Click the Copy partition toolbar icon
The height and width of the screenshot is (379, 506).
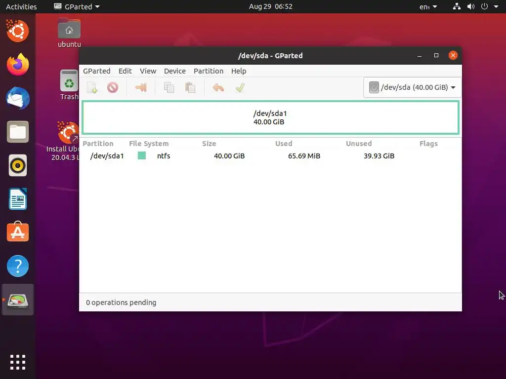point(169,87)
